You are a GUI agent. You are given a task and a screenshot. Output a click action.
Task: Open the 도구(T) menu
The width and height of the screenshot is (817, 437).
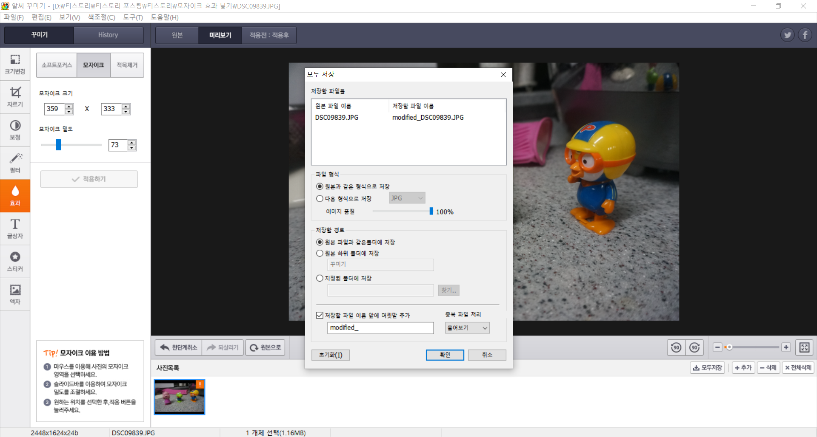coord(133,17)
